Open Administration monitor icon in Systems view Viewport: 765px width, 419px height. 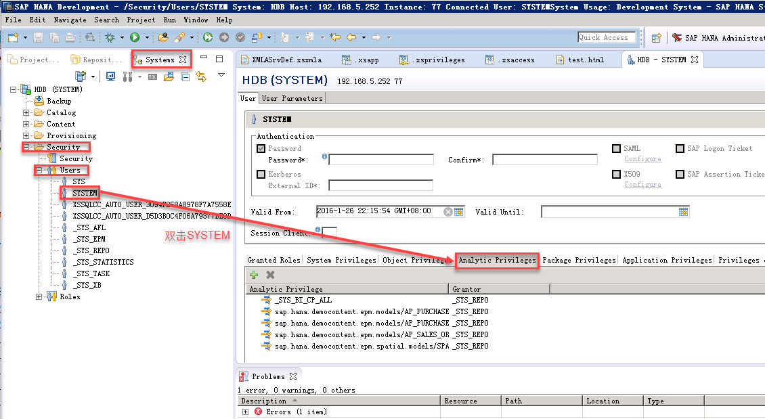(111, 76)
